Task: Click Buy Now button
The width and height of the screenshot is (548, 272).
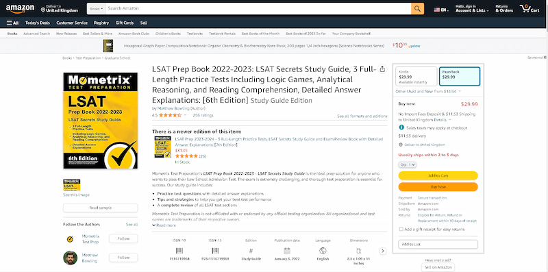Action: 438,186
